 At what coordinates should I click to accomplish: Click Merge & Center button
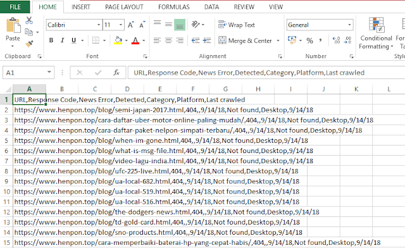click(x=245, y=40)
